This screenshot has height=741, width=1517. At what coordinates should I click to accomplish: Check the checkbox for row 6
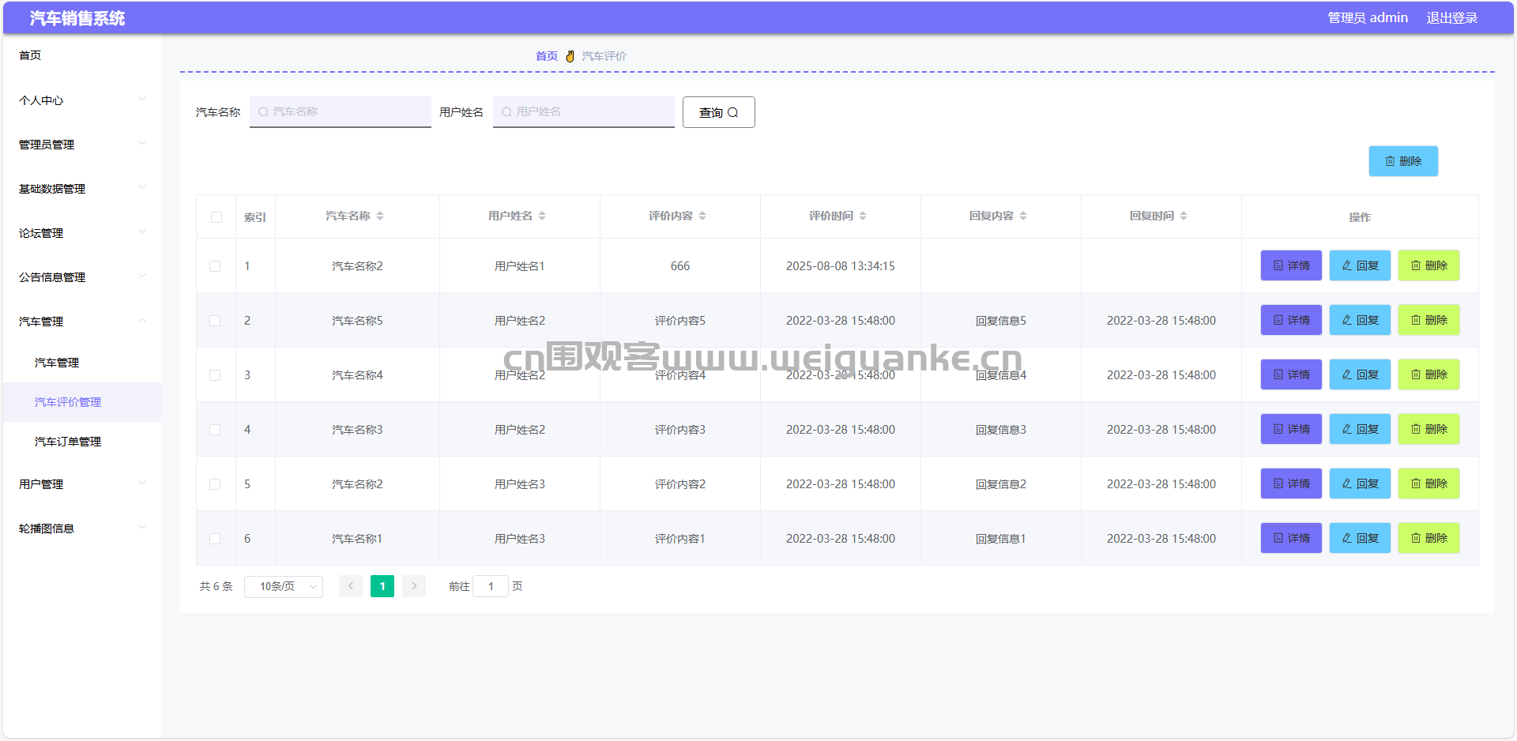[215, 539]
